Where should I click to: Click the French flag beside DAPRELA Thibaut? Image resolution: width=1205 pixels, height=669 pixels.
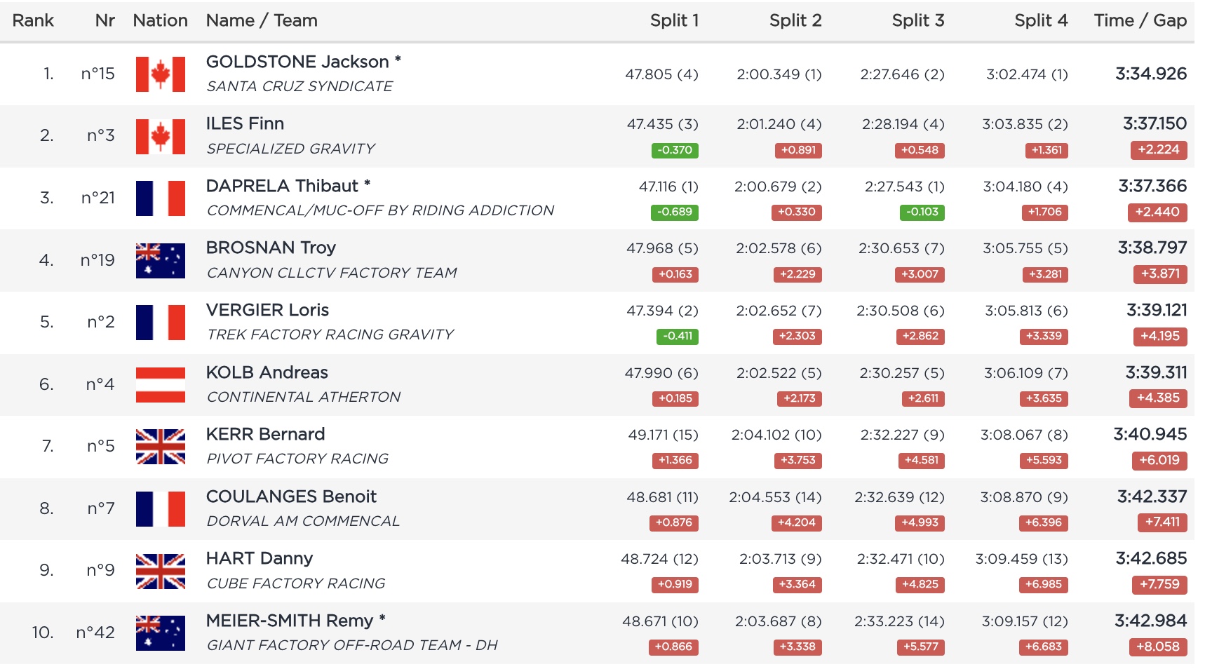pos(160,198)
